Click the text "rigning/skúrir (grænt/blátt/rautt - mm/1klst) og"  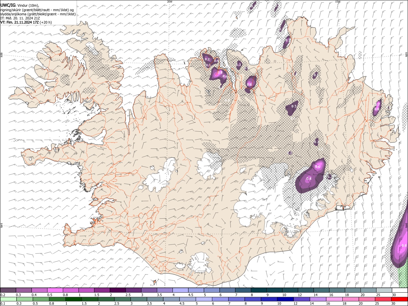(x=37, y=10)
